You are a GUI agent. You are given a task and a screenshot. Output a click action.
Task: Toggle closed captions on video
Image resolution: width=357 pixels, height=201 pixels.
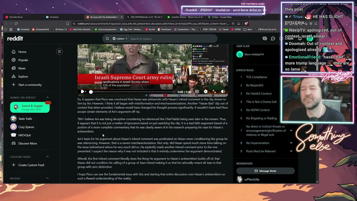[197, 92]
